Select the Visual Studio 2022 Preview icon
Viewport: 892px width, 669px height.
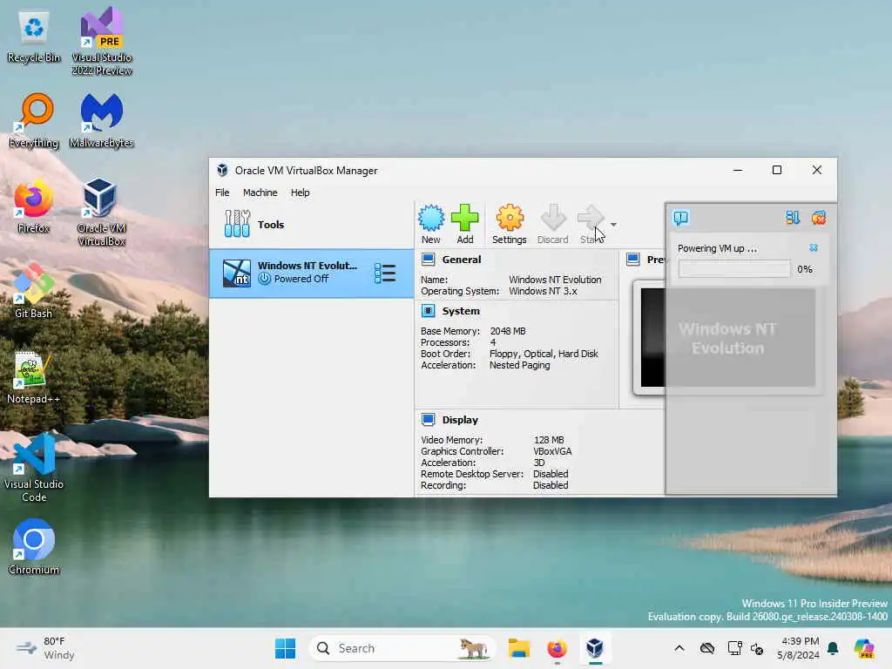pyautogui.click(x=102, y=42)
